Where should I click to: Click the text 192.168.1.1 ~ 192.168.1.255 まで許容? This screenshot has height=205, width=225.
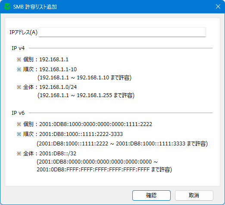(x=86, y=95)
